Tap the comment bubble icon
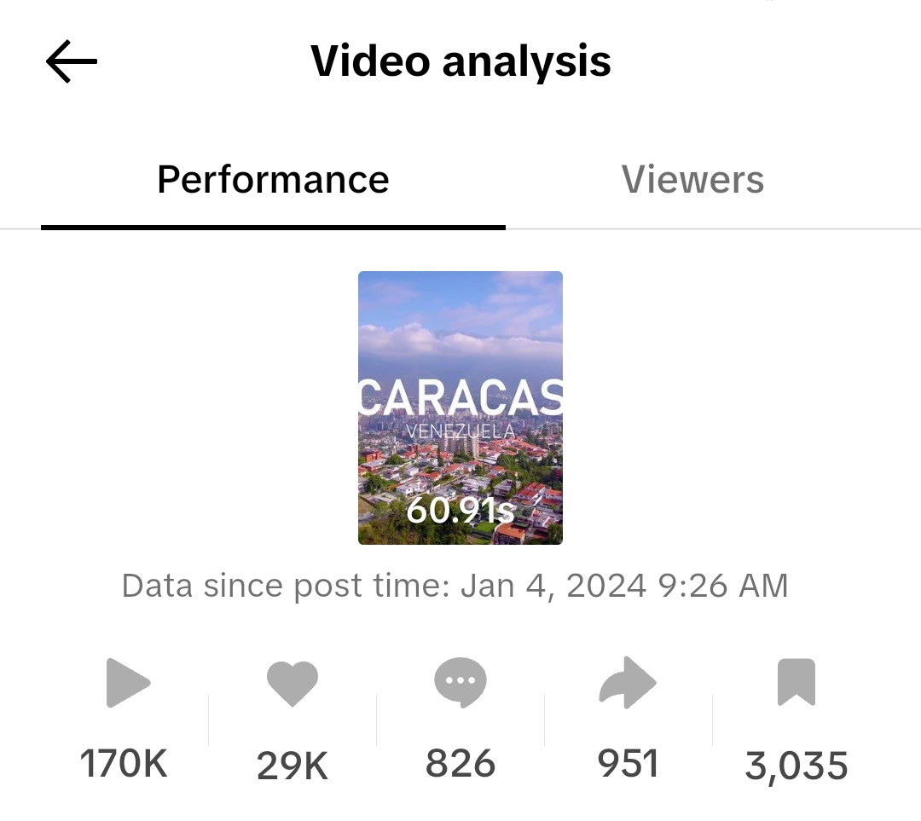This screenshot has width=921, height=821. tap(460, 683)
